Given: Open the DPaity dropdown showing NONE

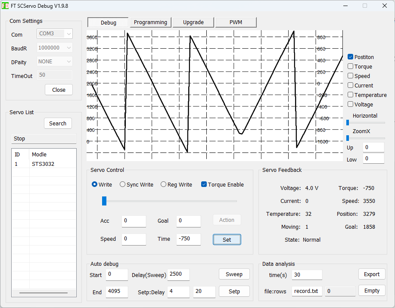Looking at the screenshot, I should point(55,62).
